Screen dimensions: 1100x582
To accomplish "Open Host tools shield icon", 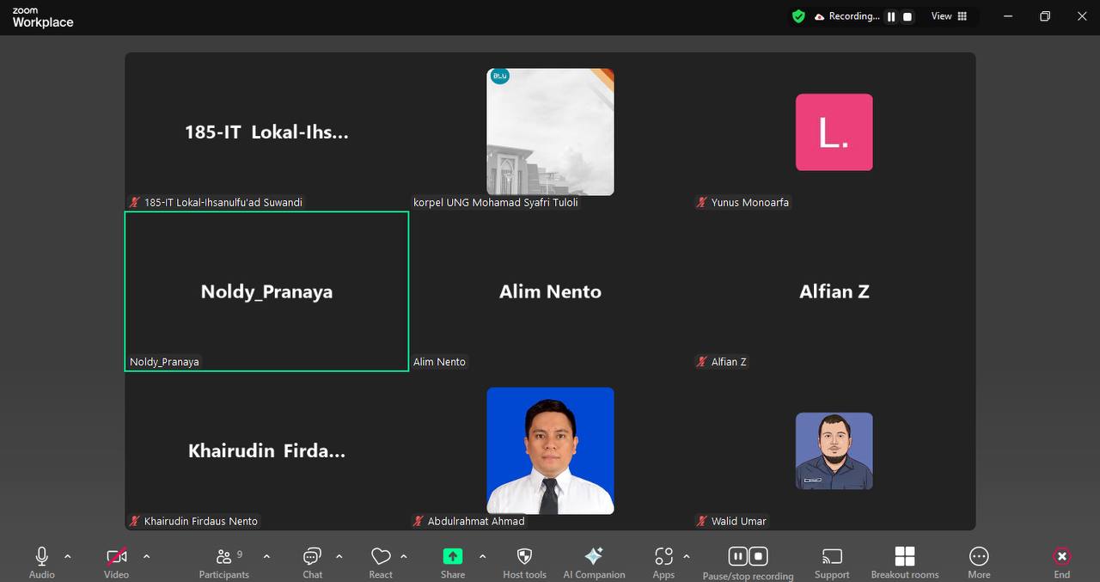I will (524, 556).
